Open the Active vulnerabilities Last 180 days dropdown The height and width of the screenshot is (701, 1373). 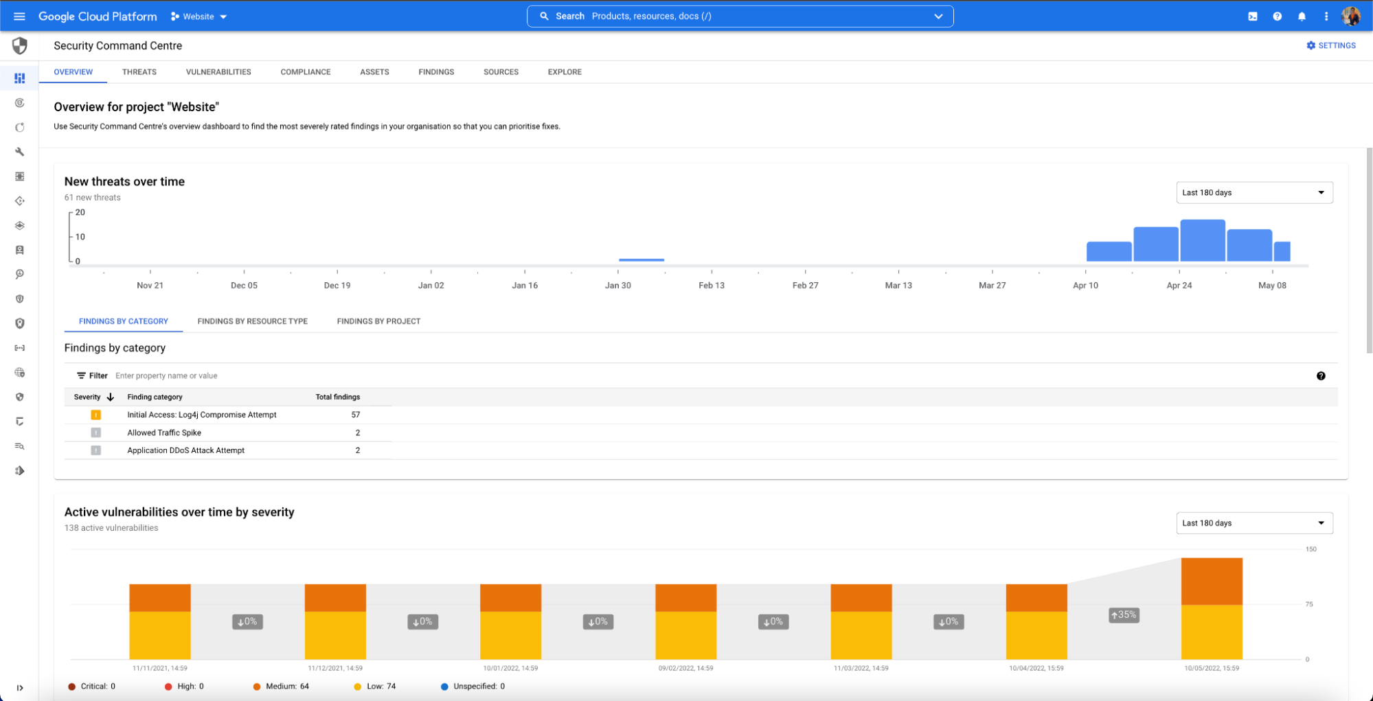point(1254,523)
